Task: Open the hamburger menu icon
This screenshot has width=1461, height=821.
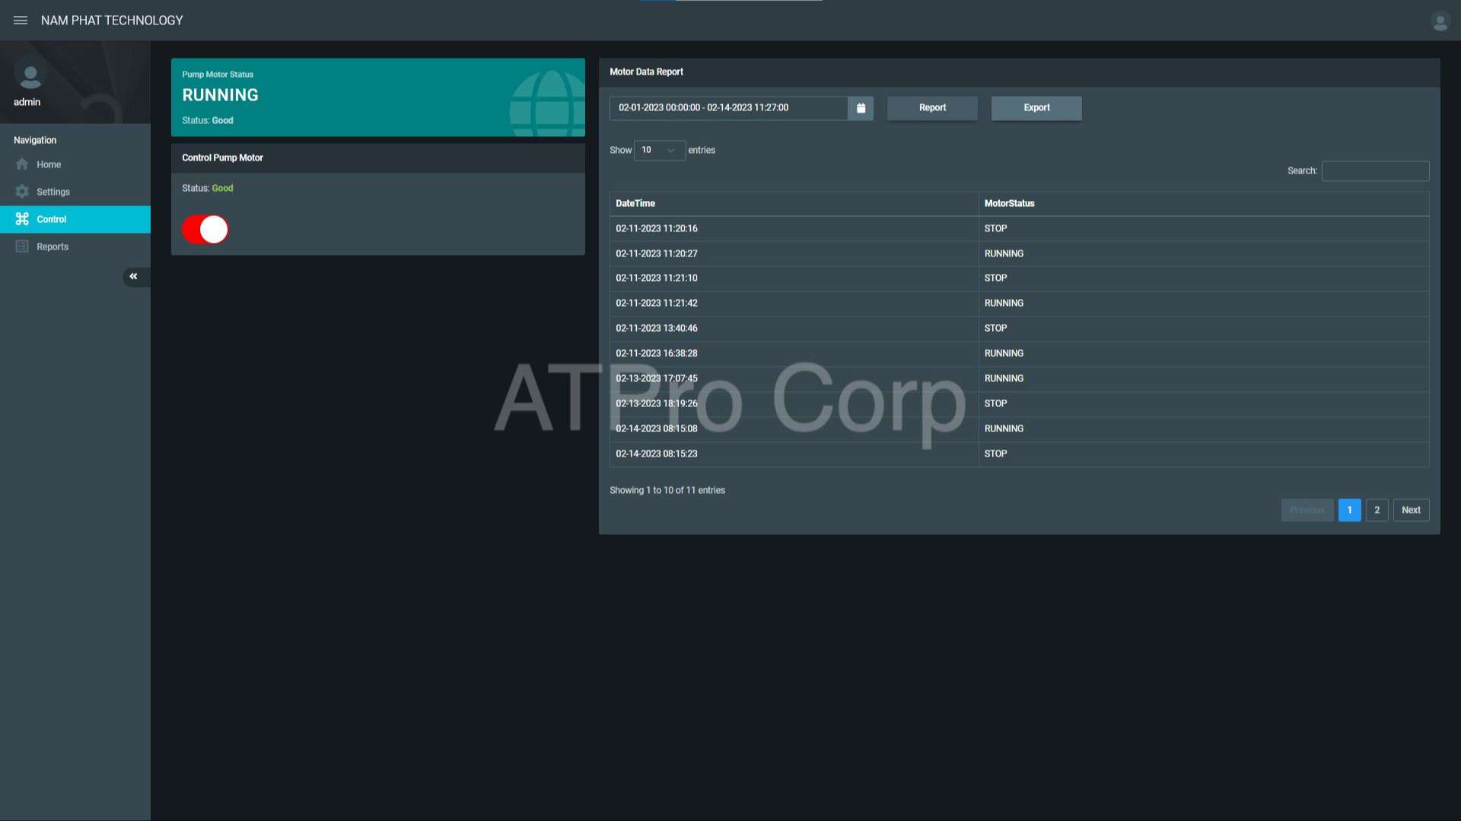Action: (21, 21)
